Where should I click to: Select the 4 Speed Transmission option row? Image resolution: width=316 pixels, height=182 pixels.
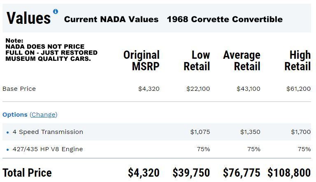[48, 132]
